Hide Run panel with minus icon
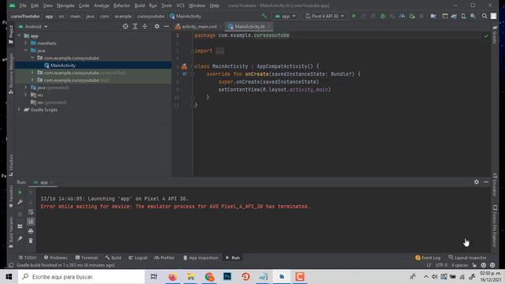The width and height of the screenshot is (505, 284). pos(486,182)
